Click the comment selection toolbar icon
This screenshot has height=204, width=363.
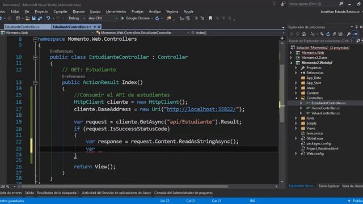pyautogui.click(x=196, y=18)
